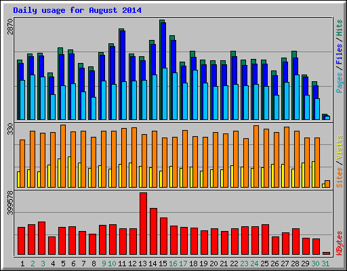Click day 20 on the x-axis
The width and height of the screenshot is (347, 271).
pyautogui.click(x=213, y=264)
